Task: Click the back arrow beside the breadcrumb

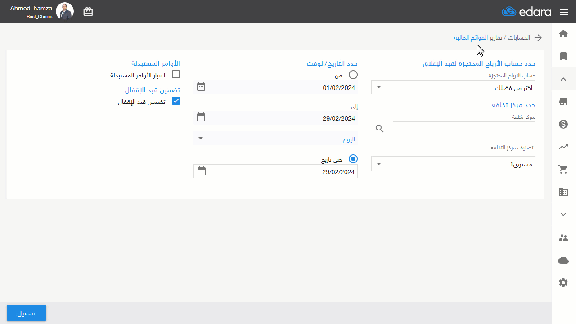Action: click(538, 38)
